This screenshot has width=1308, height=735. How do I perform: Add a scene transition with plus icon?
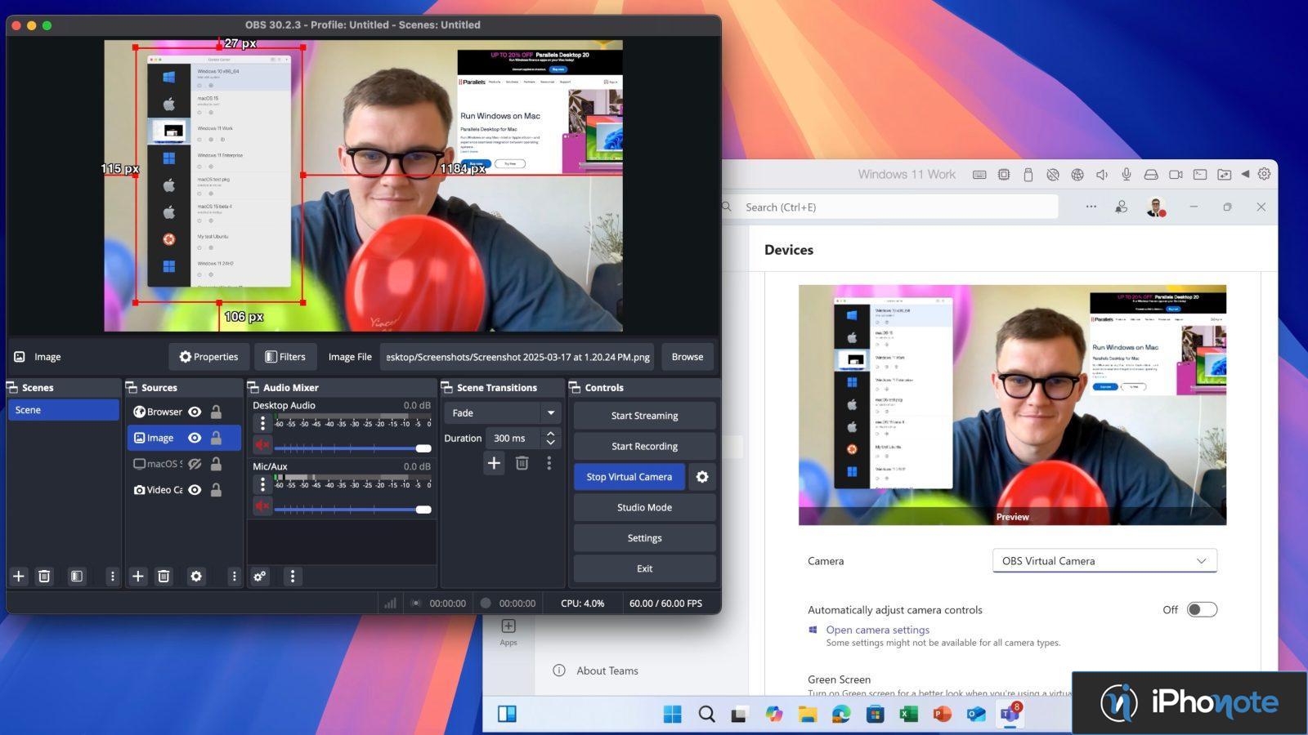coord(494,464)
